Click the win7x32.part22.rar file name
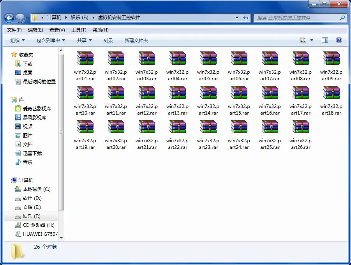Image resolution: width=351 pixels, height=265 pixels. [x=178, y=144]
